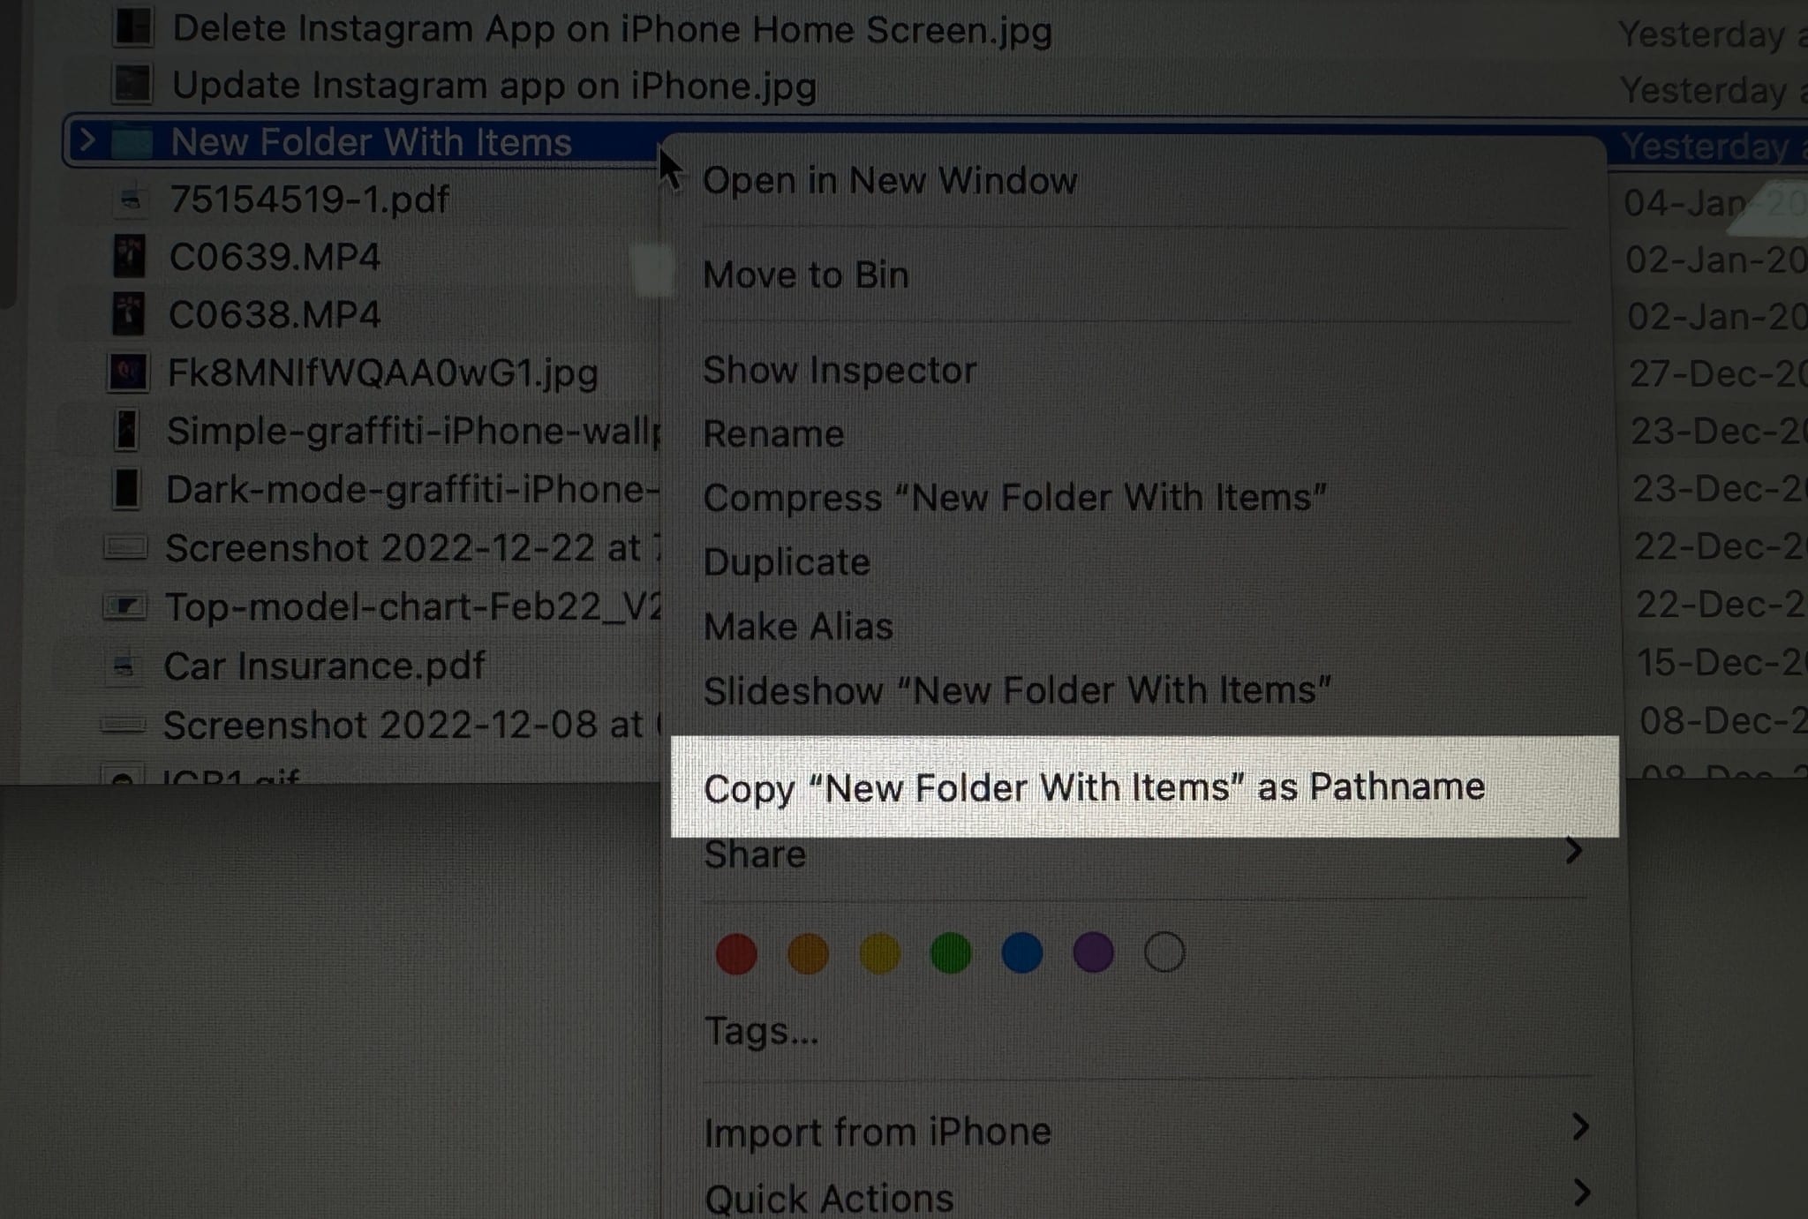Choose Copy "New Folder With Items" as Pathname
Viewport: 1808px width, 1219px height.
click(1145, 786)
